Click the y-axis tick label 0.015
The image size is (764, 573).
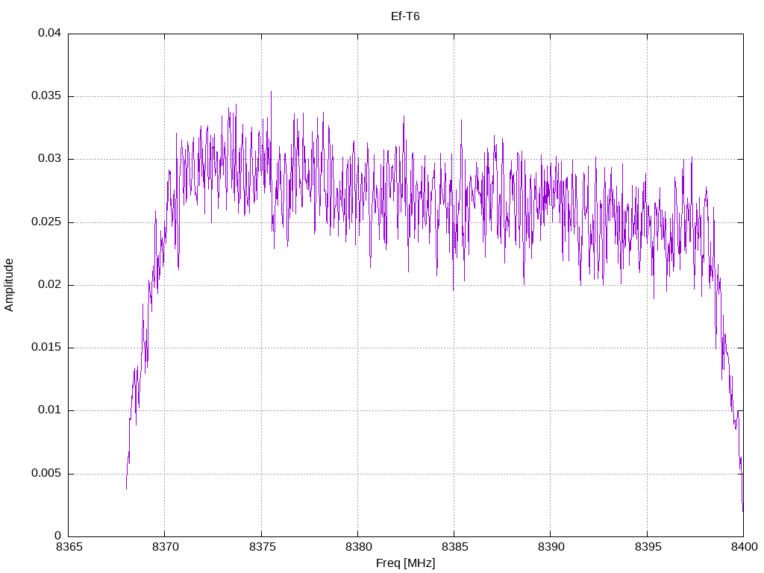pyautogui.click(x=46, y=348)
